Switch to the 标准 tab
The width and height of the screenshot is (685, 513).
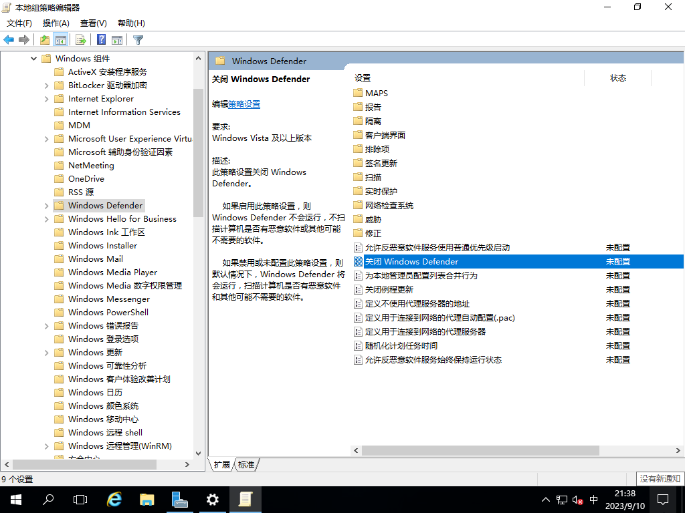point(246,465)
